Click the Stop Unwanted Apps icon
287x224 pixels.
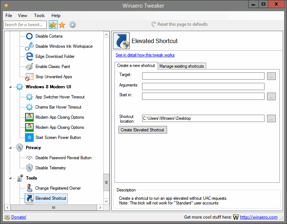pyautogui.click(x=29, y=77)
